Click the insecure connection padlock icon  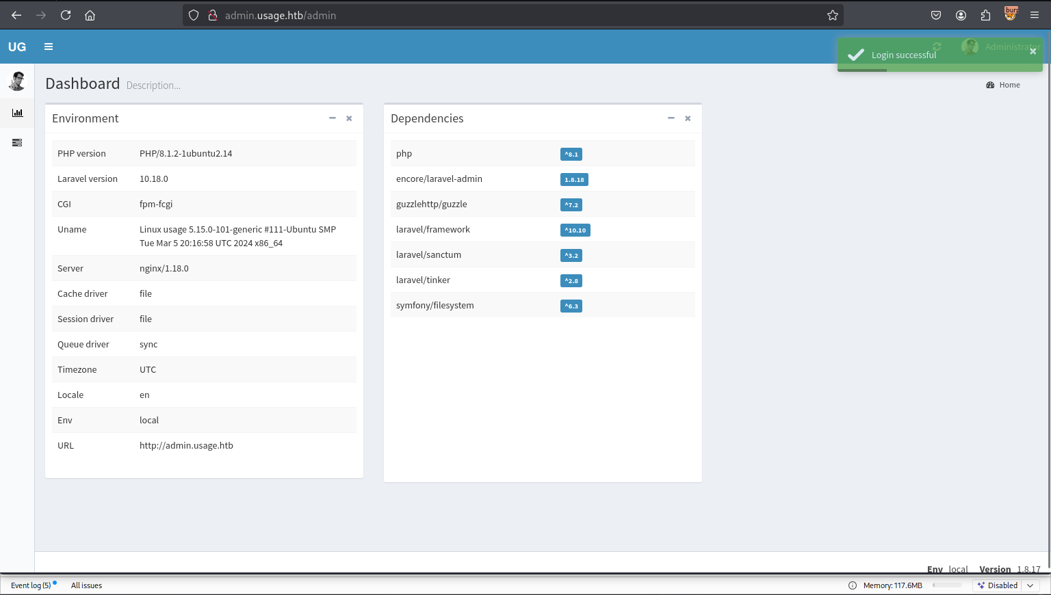[213, 15]
